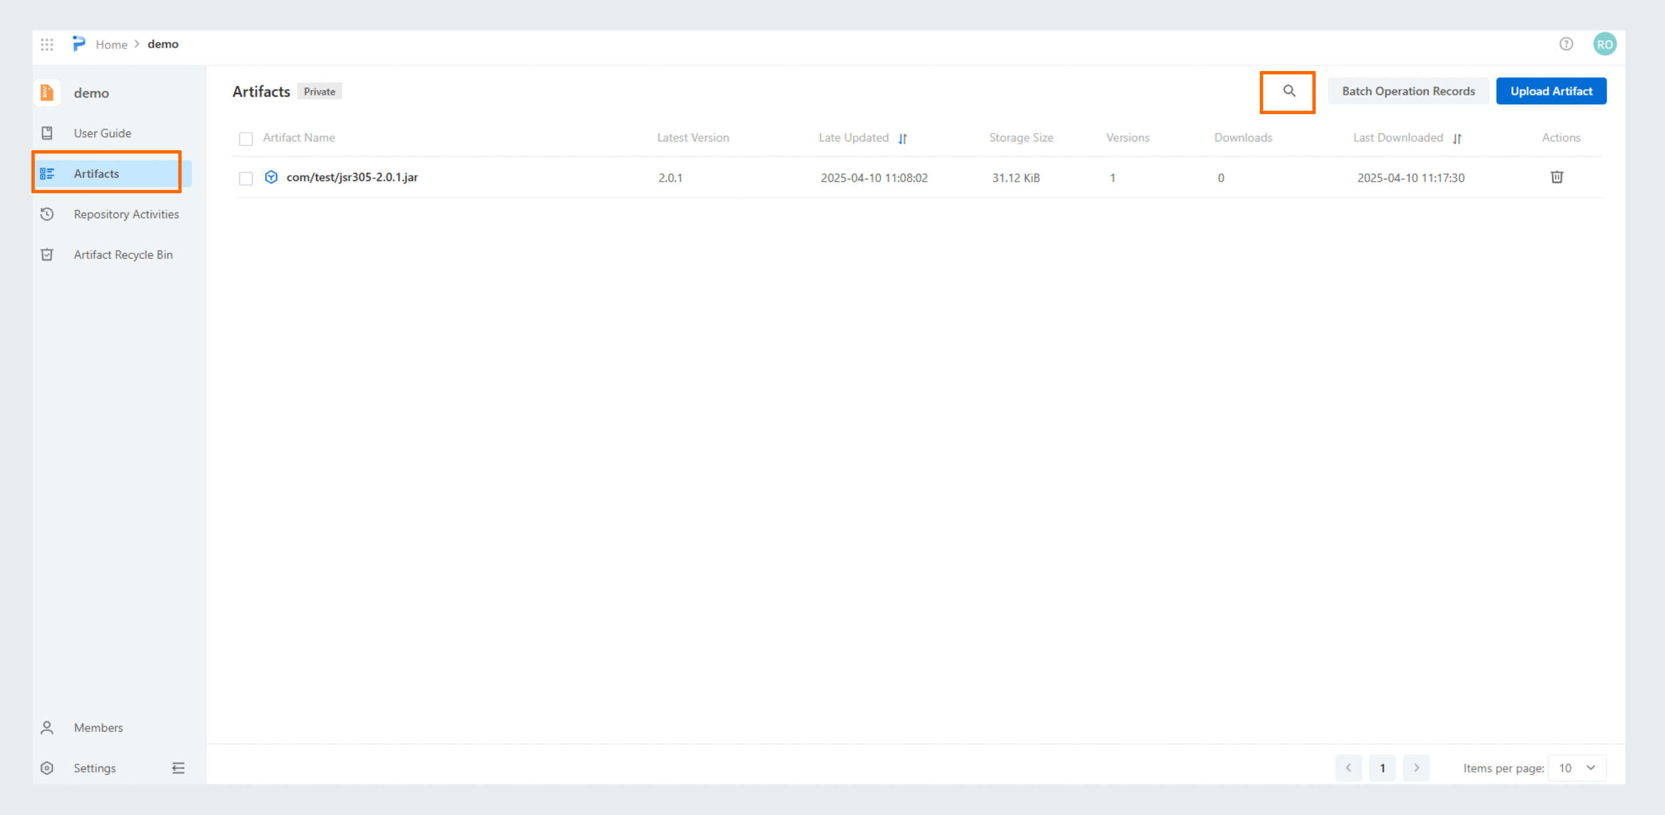Delete the jsr305 artifact via trash icon
Viewport: 1665px width, 815px height.
pos(1558,177)
